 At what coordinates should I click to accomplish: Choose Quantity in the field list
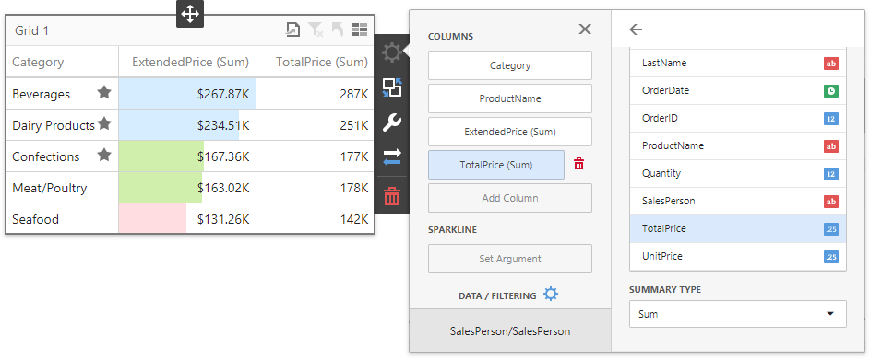737,174
